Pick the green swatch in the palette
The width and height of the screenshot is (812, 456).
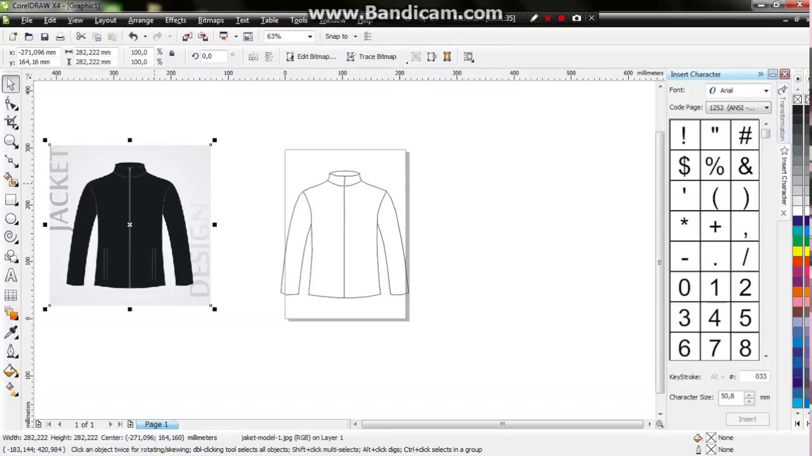click(797, 242)
